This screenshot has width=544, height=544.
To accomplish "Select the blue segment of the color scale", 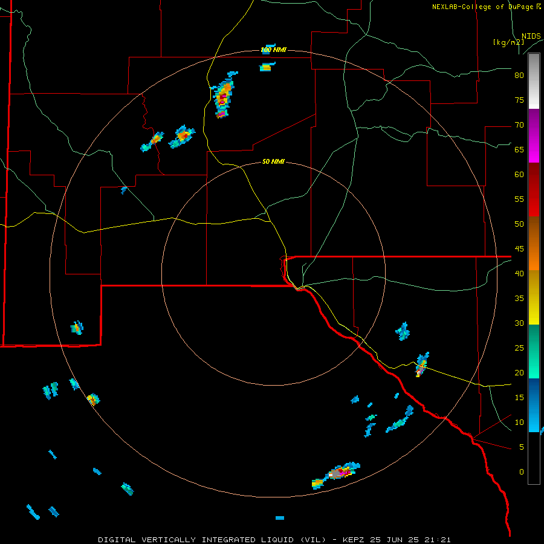I will click(x=534, y=405).
